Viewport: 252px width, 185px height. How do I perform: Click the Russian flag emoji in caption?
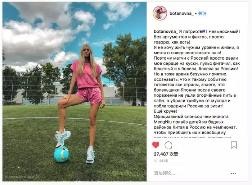point(202,31)
